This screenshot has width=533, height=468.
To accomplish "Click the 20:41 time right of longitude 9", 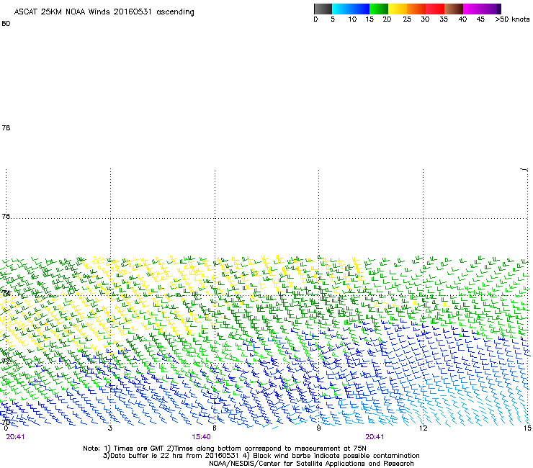I will click(375, 437).
